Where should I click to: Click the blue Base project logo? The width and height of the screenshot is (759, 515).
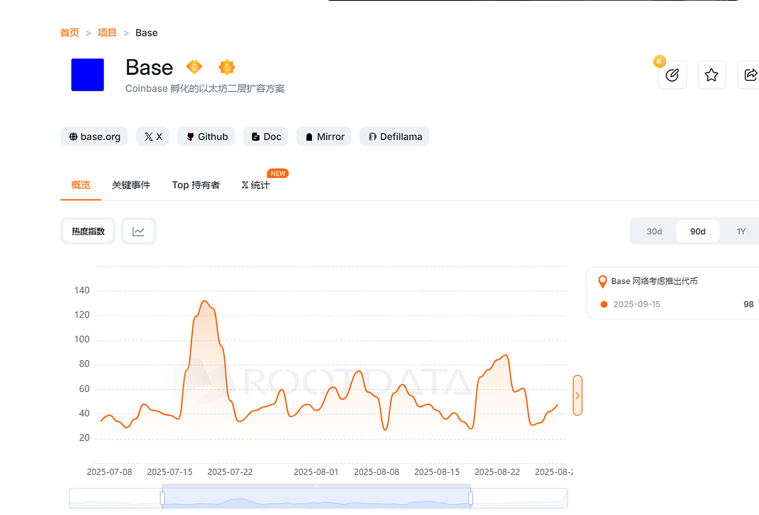(87, 75)
